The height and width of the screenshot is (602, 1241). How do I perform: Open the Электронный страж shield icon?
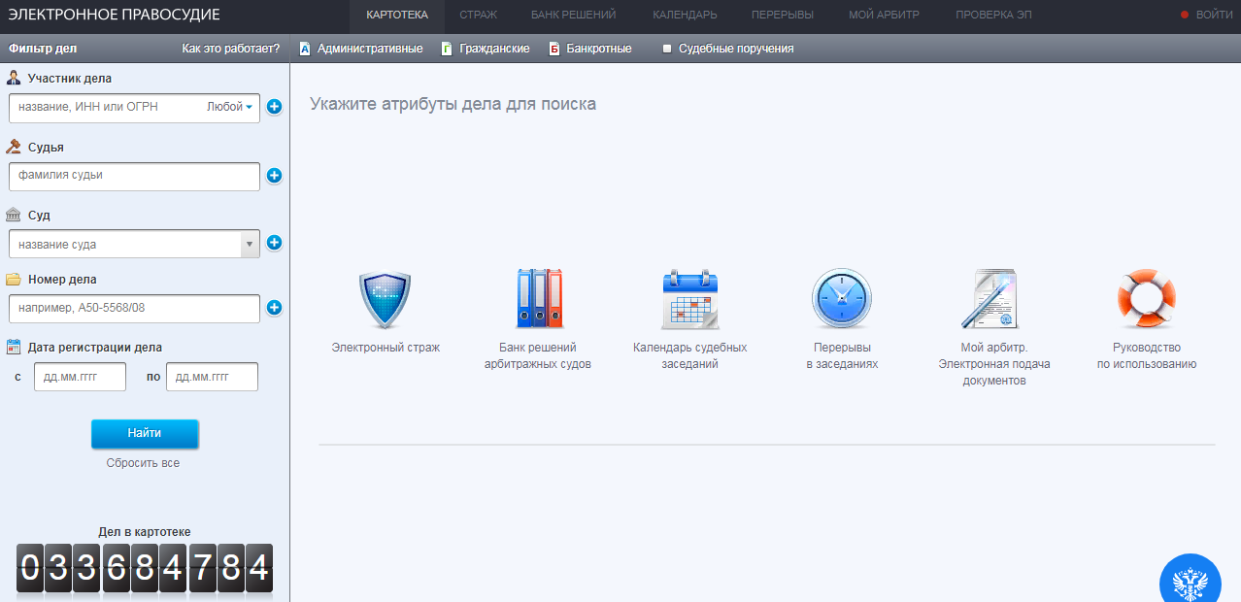[385, 300]
